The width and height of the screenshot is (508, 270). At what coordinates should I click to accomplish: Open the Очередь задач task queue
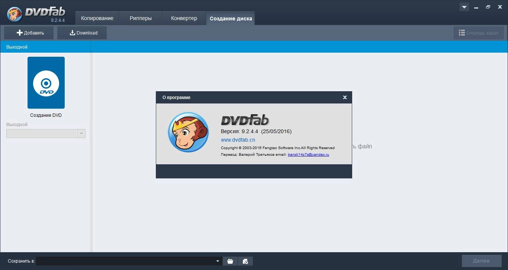pos(479,33)
